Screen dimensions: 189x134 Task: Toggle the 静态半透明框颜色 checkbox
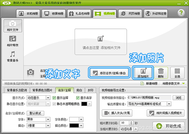54,104
